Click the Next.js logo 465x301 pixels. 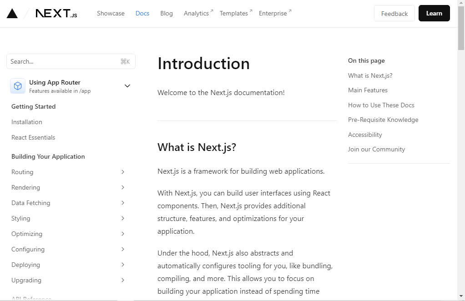pyautogui.click(x=56, y=13)
